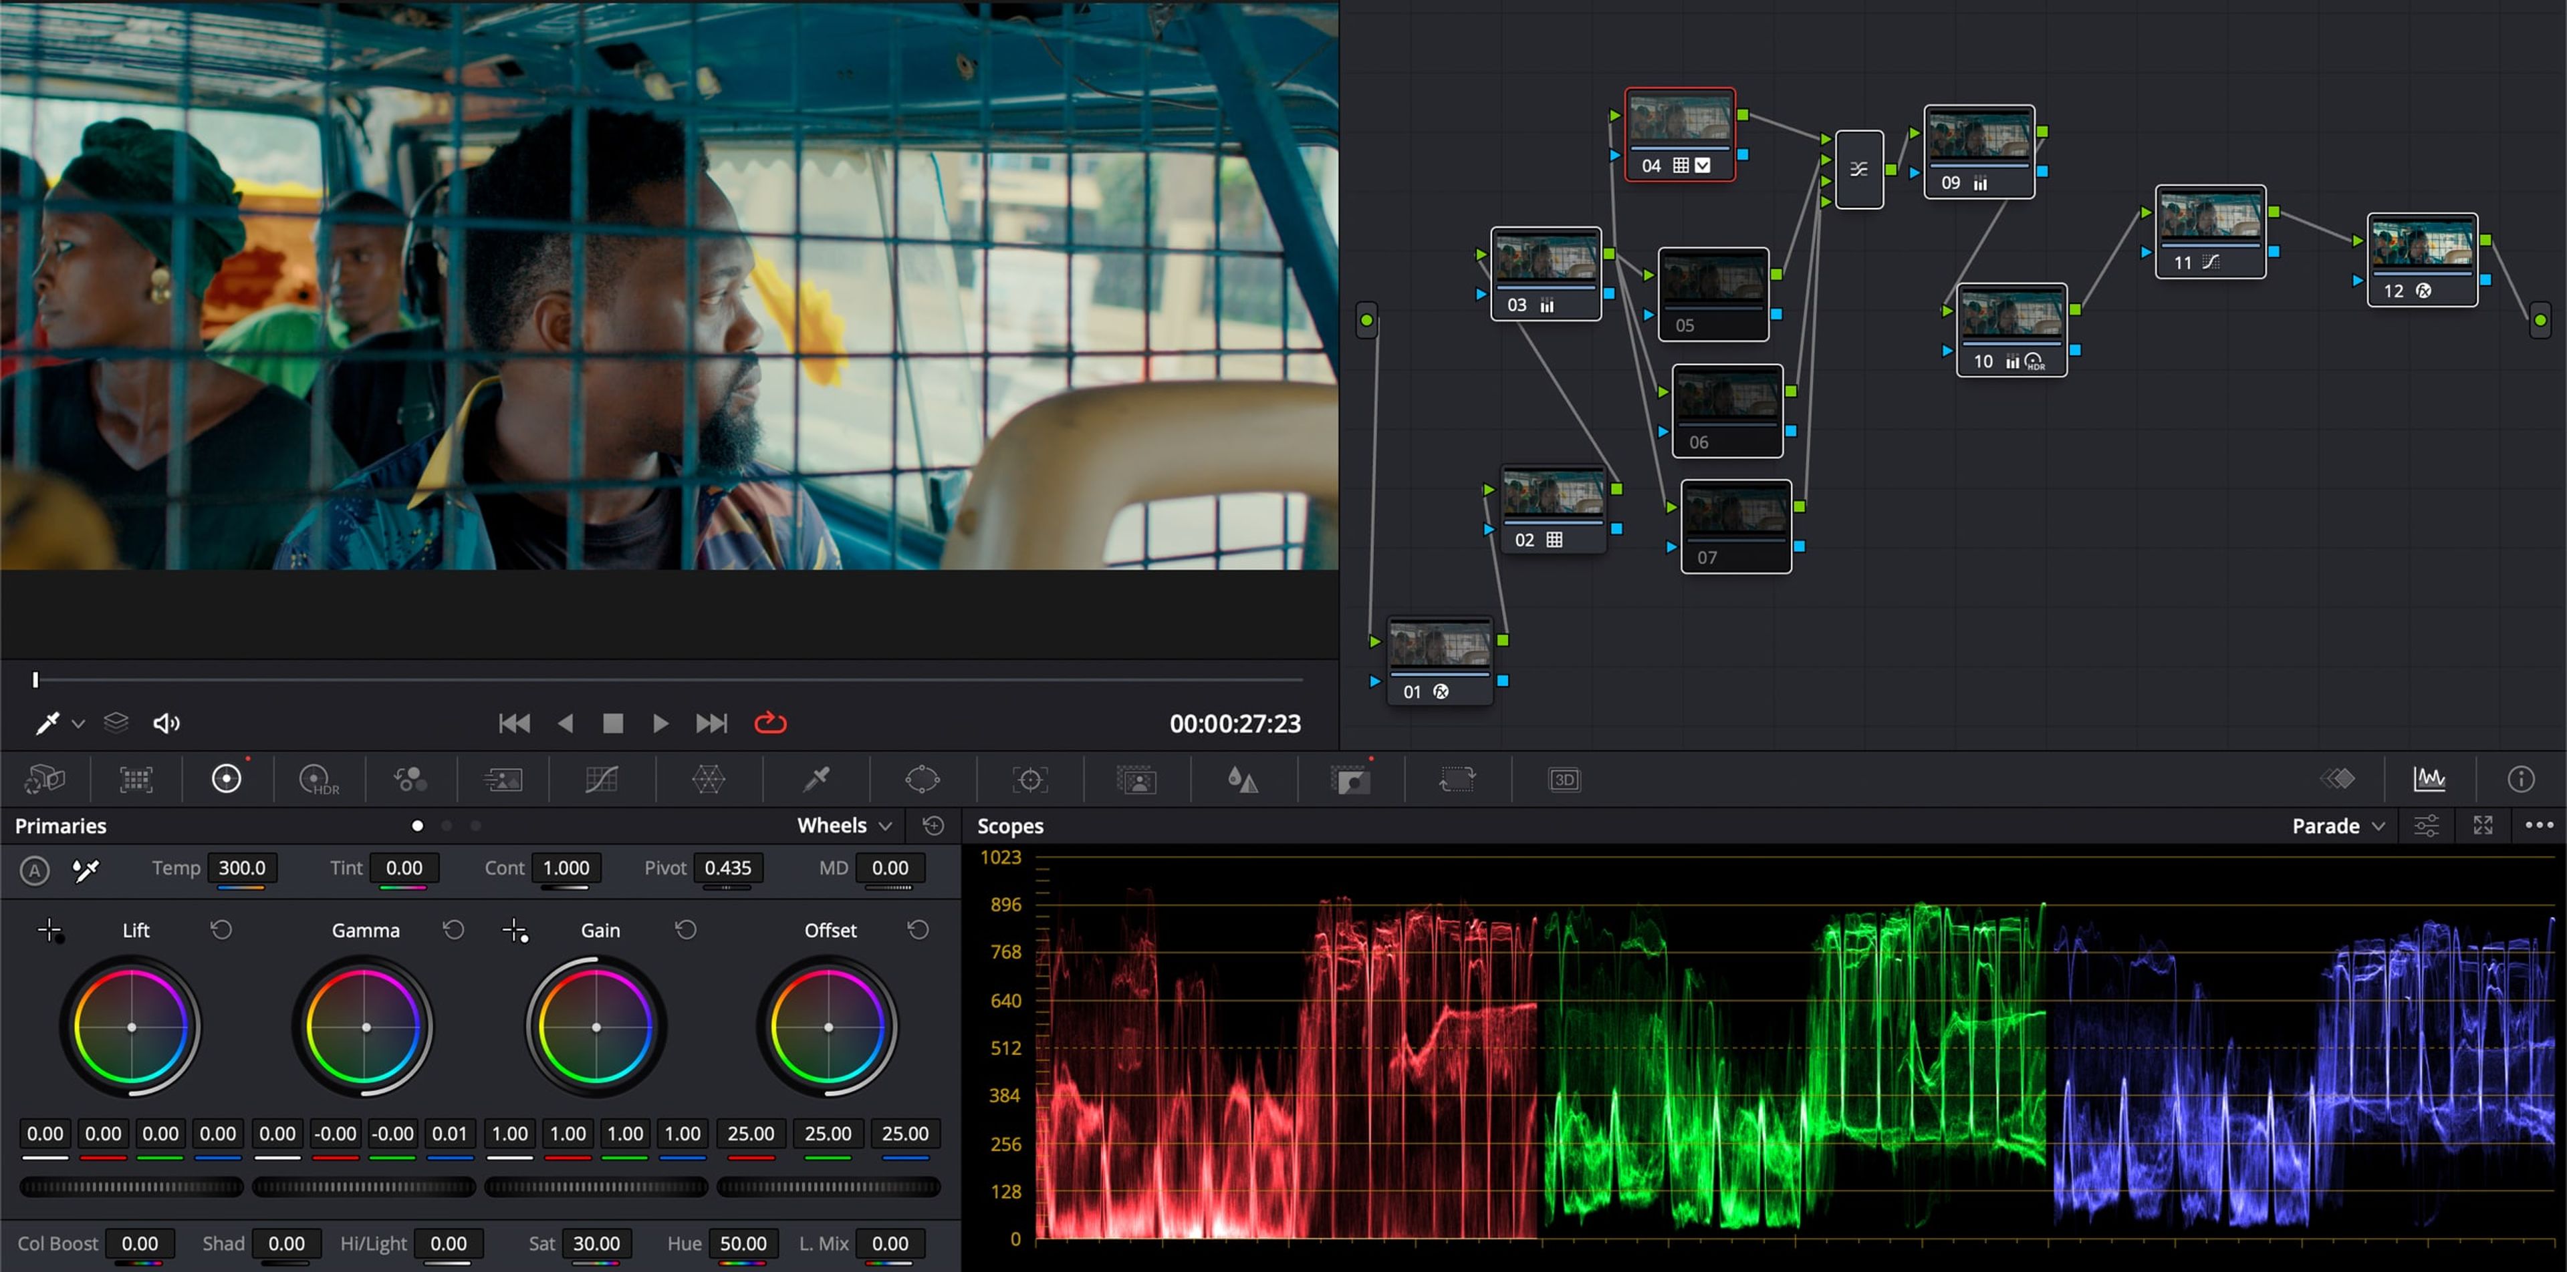Select the Color Wheels palette icon
2567x1272 pixels.
click(226, 779)
